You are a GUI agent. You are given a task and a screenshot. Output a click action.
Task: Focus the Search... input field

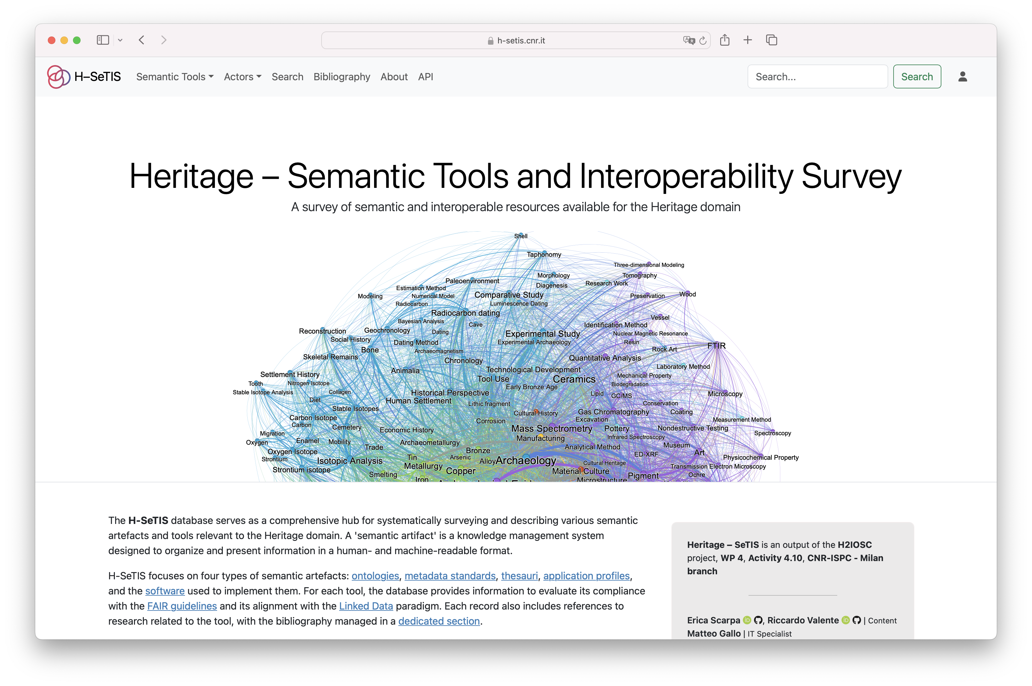tap(817, 76)
